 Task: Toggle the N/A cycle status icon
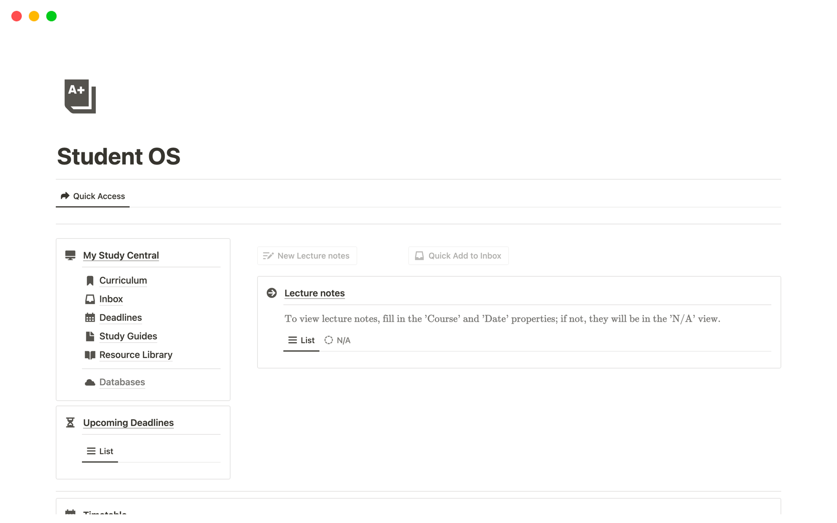[x=328, y=340]
